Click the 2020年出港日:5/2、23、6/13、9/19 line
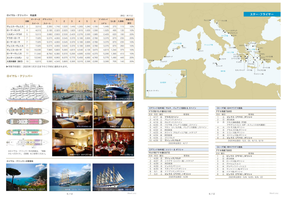282x199 pixels. (246, 141)
